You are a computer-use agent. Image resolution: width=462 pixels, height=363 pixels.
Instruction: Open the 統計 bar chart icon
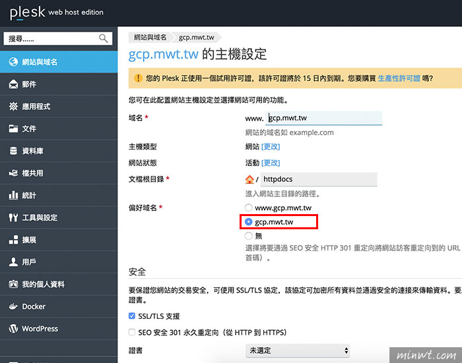13,195
